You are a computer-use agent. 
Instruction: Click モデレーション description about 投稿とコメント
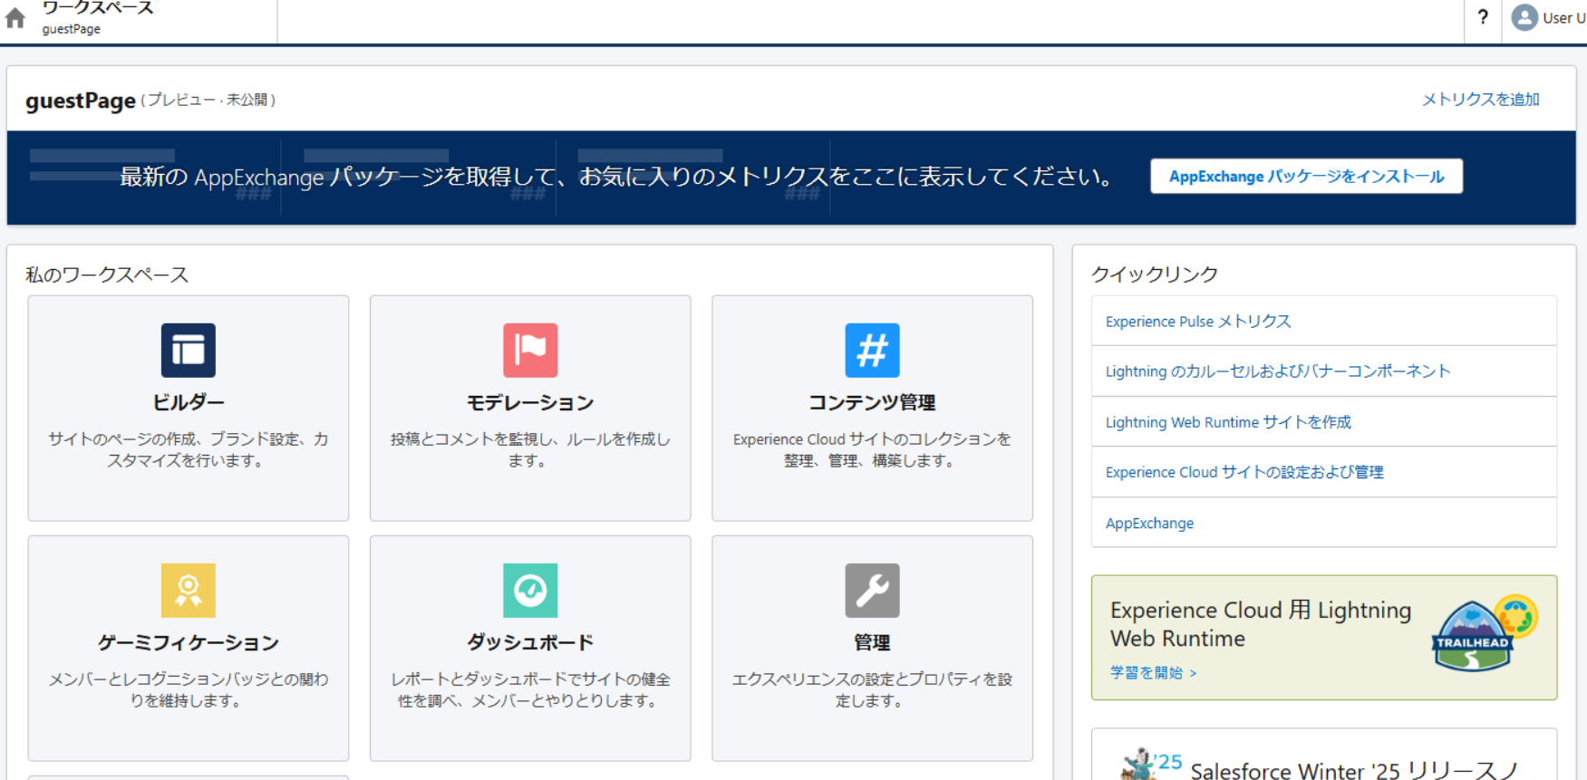tap(530, 450)
